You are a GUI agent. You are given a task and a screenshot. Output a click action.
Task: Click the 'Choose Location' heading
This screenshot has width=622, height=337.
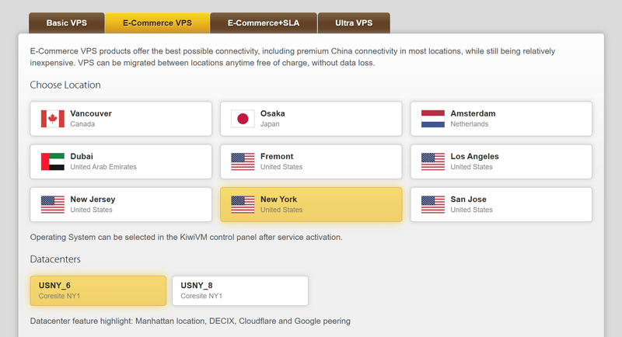(x=65, y=85)
